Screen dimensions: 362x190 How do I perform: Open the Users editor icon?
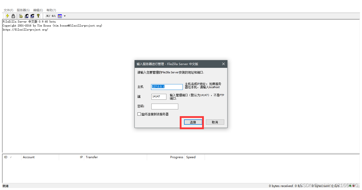click(27, 16)
